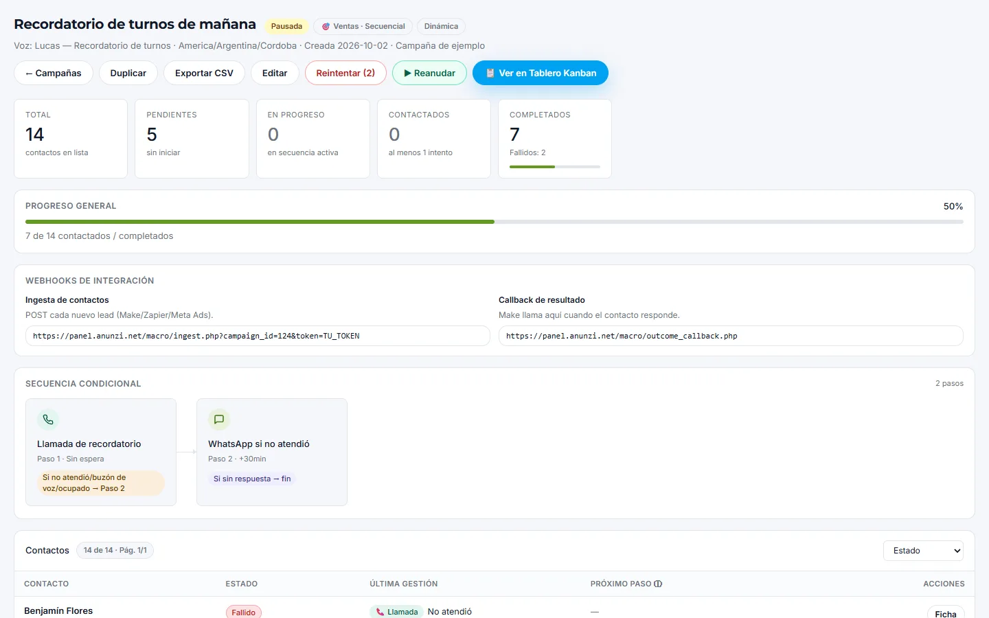Screen dimensions: 989x618
Task: Select the ingest webhook URL field
Action: coord(258,336)
